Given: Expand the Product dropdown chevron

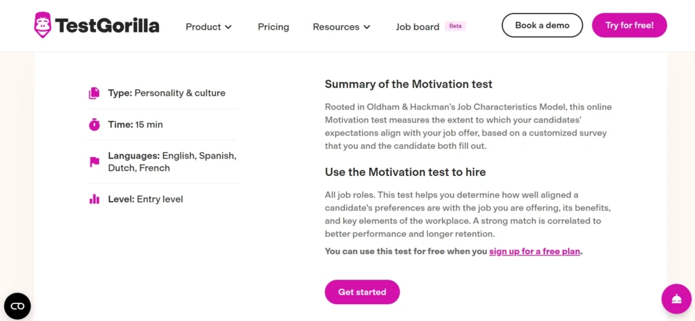Looking at the screenshot, I should tap(229, 27).
